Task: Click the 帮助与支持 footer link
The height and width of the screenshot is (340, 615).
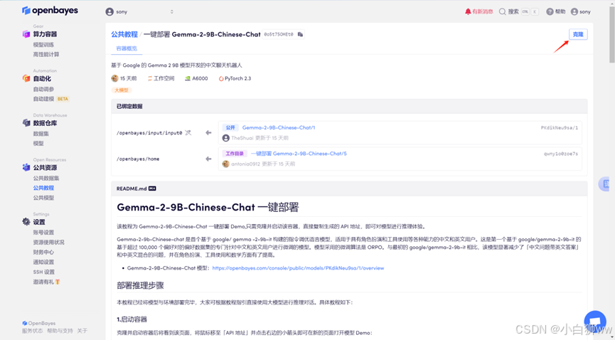Action: click(x=60, y=331)
